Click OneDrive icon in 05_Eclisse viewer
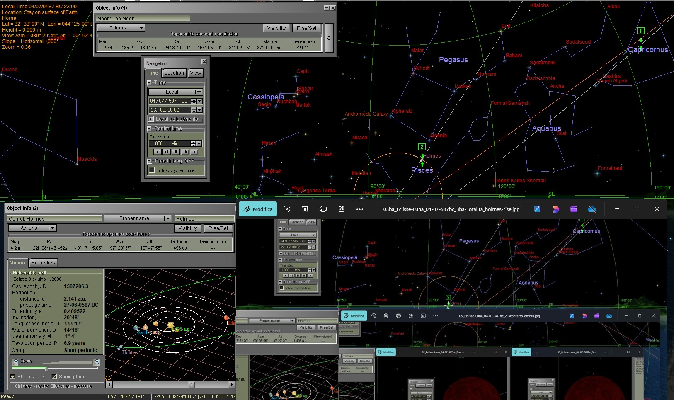This screenshot has width=674, height=400. pos(609,316)
